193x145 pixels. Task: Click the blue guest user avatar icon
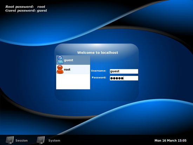(x=60, y=60)
